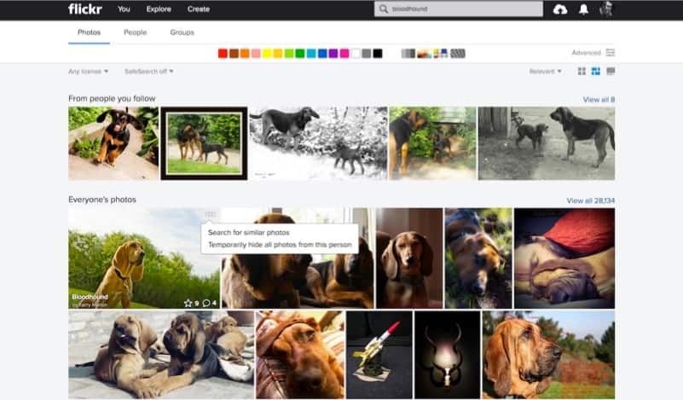Switch to the People tab
This screenshot has width=683, height=400.
click(135, 32)
